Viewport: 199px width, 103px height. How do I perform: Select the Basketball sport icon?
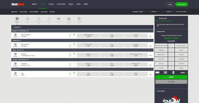tap(28, 19)
